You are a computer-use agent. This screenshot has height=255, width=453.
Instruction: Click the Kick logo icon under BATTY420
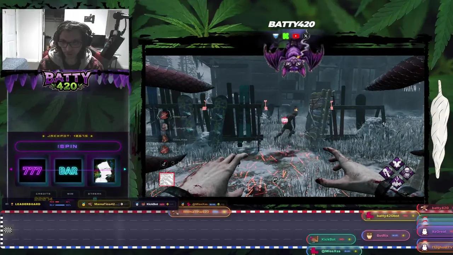(x=286, y=36)
